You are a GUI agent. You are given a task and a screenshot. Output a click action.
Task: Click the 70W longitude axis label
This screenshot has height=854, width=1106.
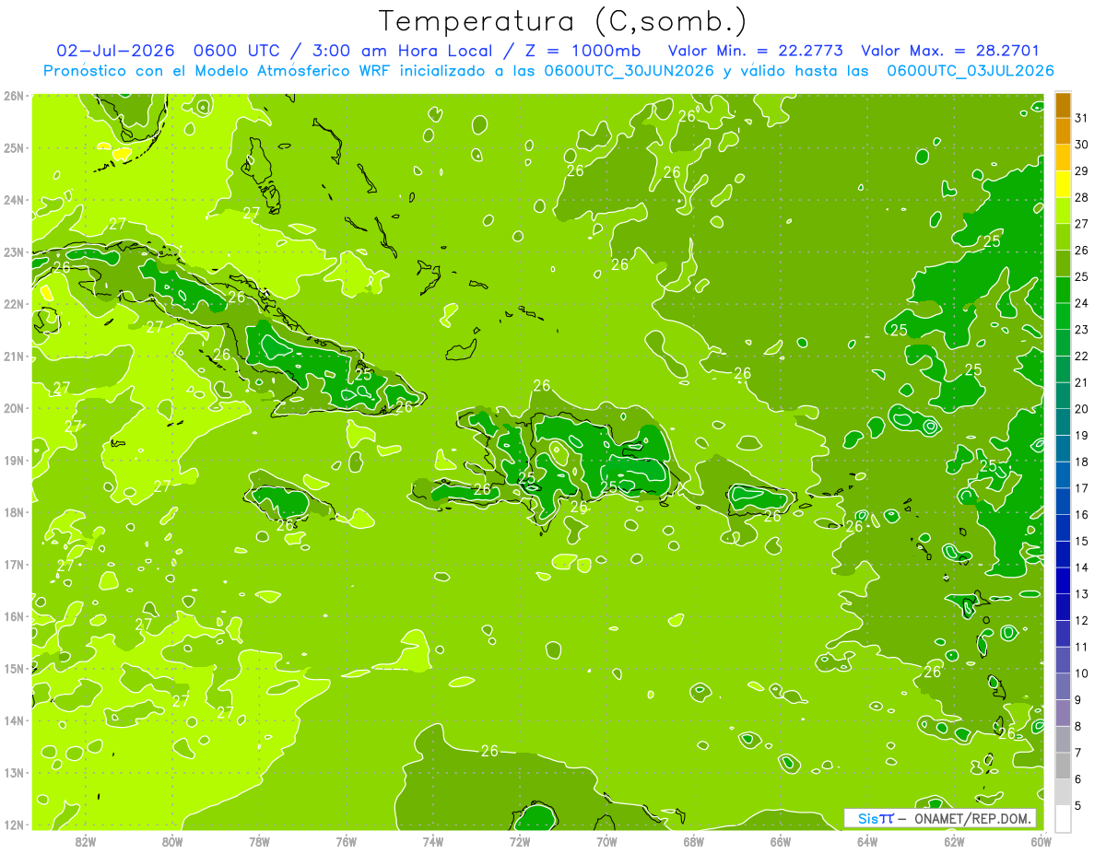[606, 841]
